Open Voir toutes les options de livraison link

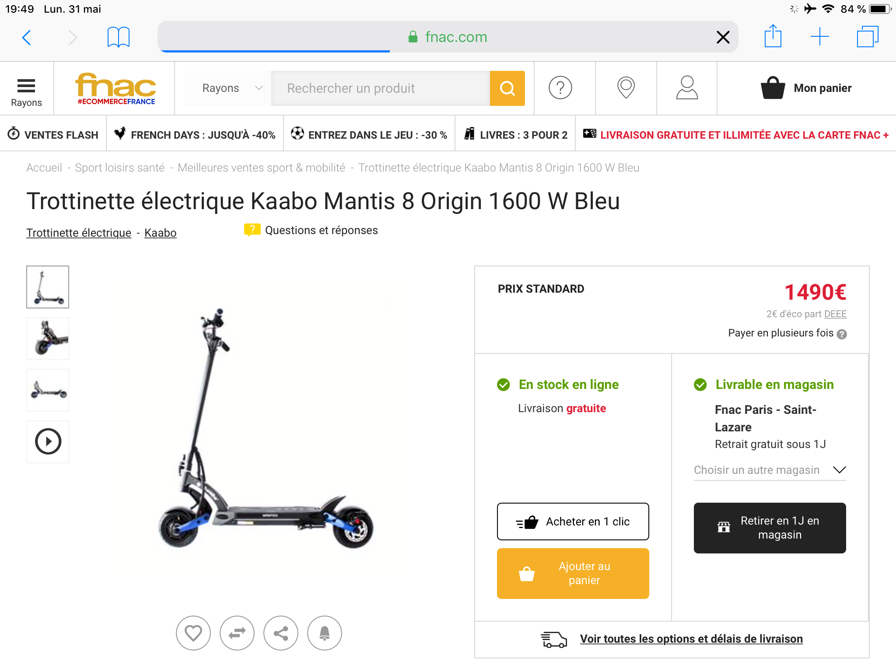pyautogui.click(x=691, y=639)
